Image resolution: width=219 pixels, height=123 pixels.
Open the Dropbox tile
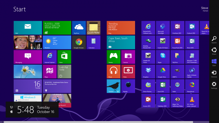[148, 71]
